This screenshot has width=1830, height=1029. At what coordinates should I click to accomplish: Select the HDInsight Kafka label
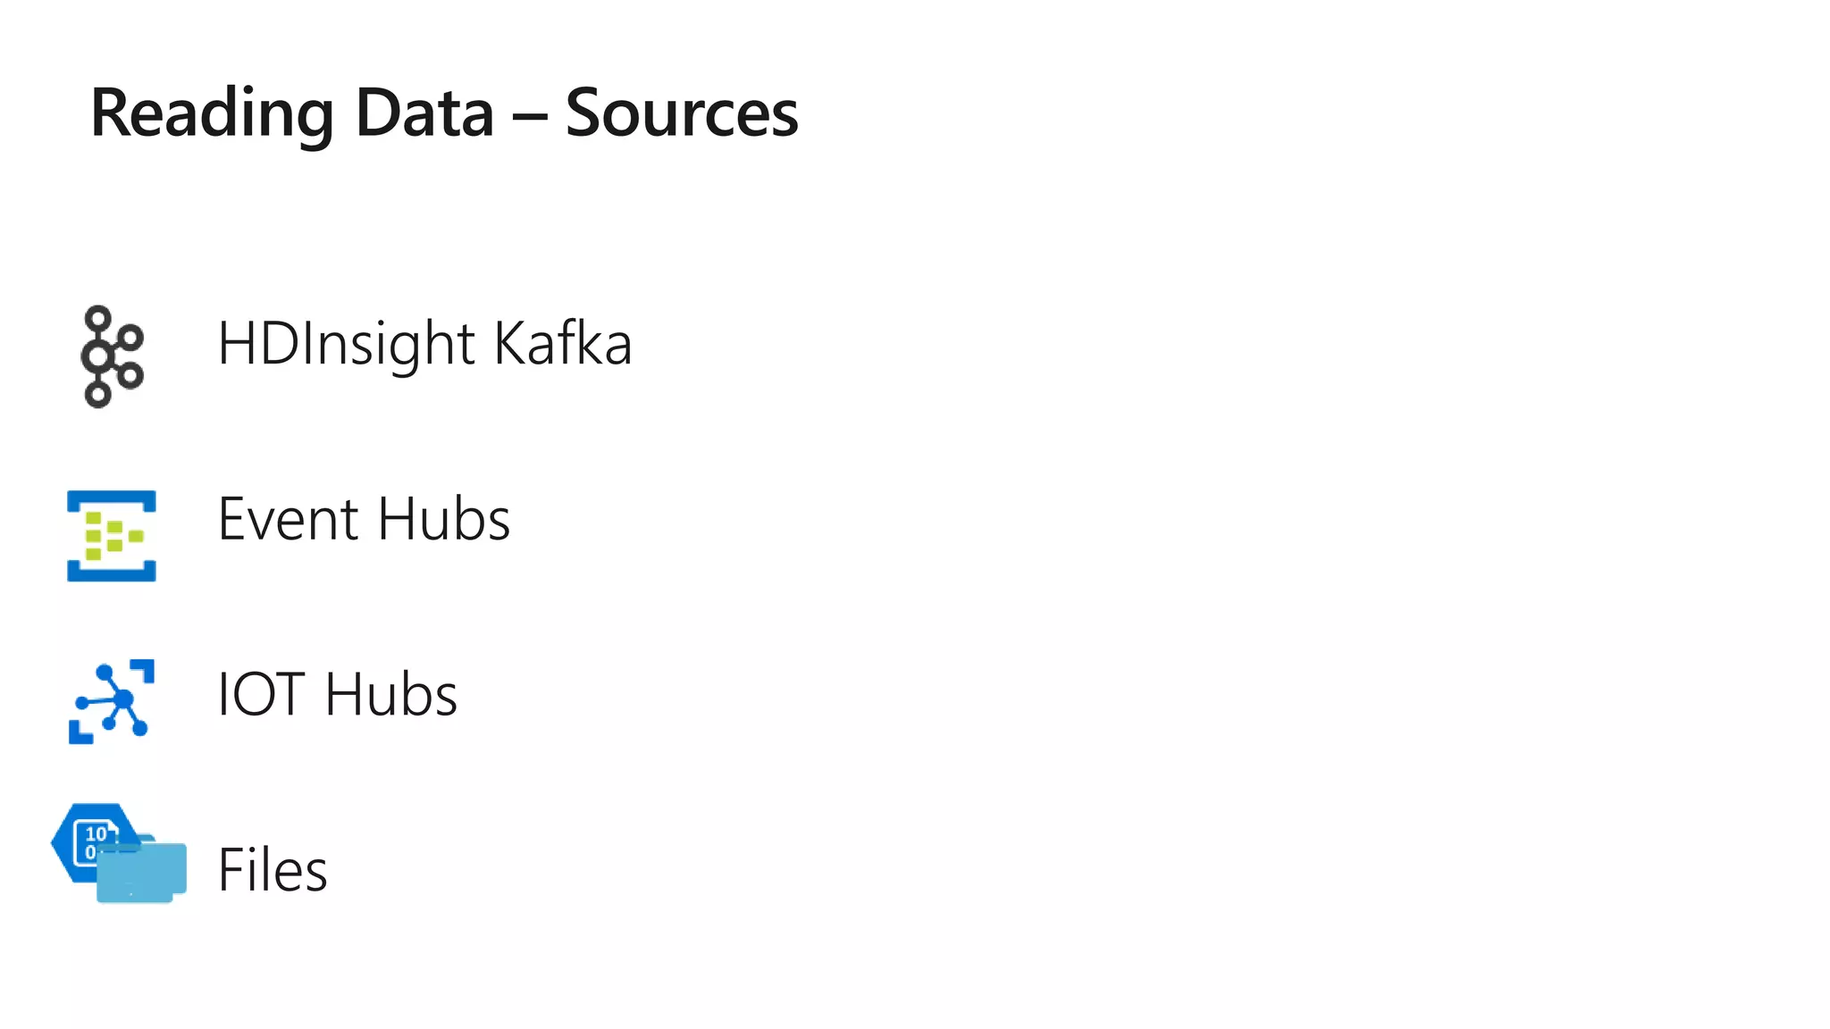(x=425, y=344)
